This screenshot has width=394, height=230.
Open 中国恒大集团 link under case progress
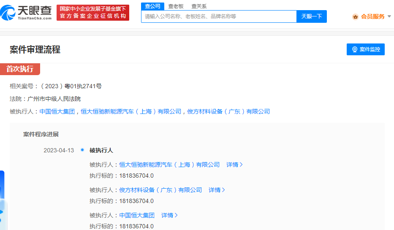pos(137,215)
